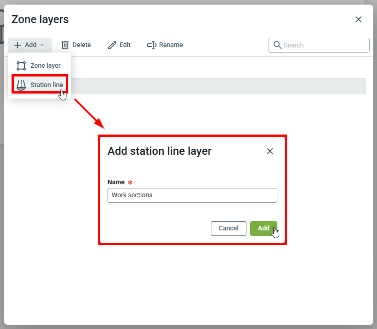Click the trash can Delete icon
Viewport: 377px width, 329px height.
[65, 45]
